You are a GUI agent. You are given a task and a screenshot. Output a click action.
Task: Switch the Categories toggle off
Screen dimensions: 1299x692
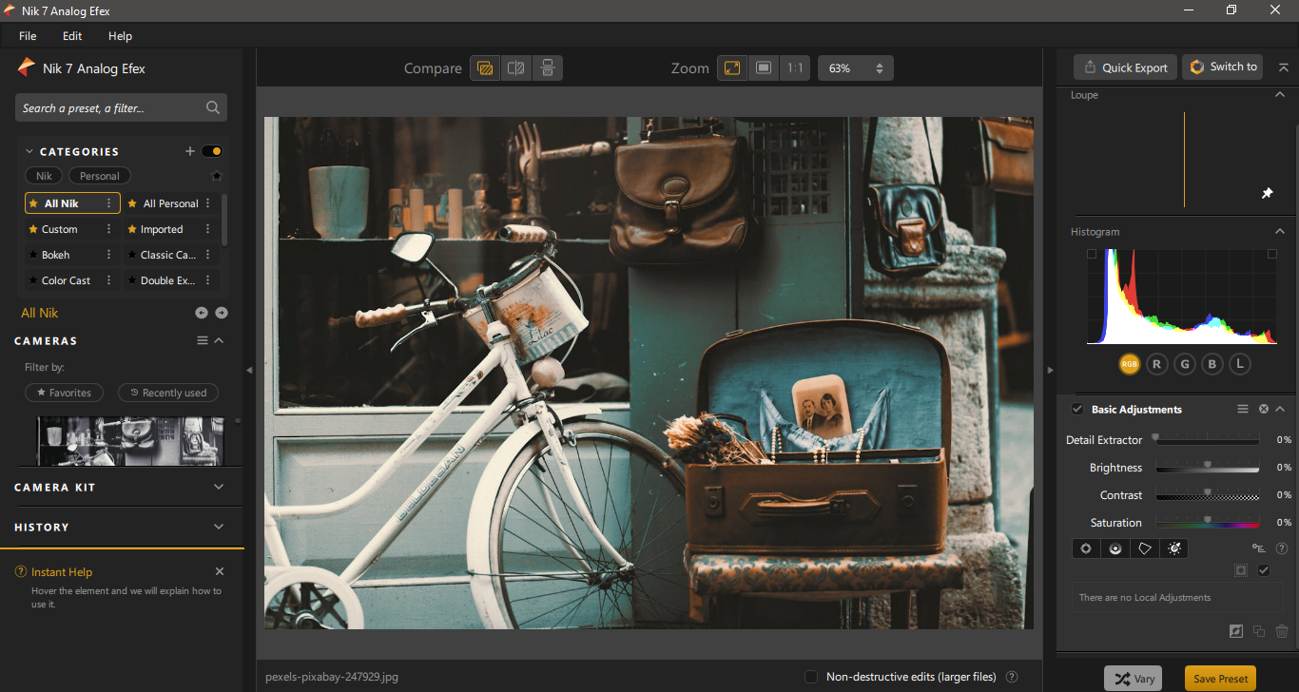pos(212,151)
